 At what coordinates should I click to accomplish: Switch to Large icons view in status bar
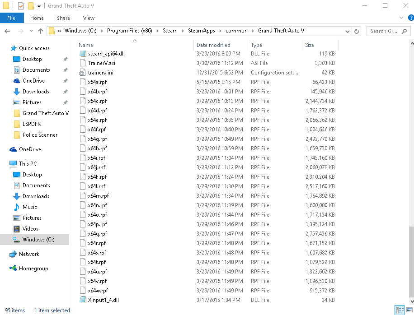click(409, 310)
